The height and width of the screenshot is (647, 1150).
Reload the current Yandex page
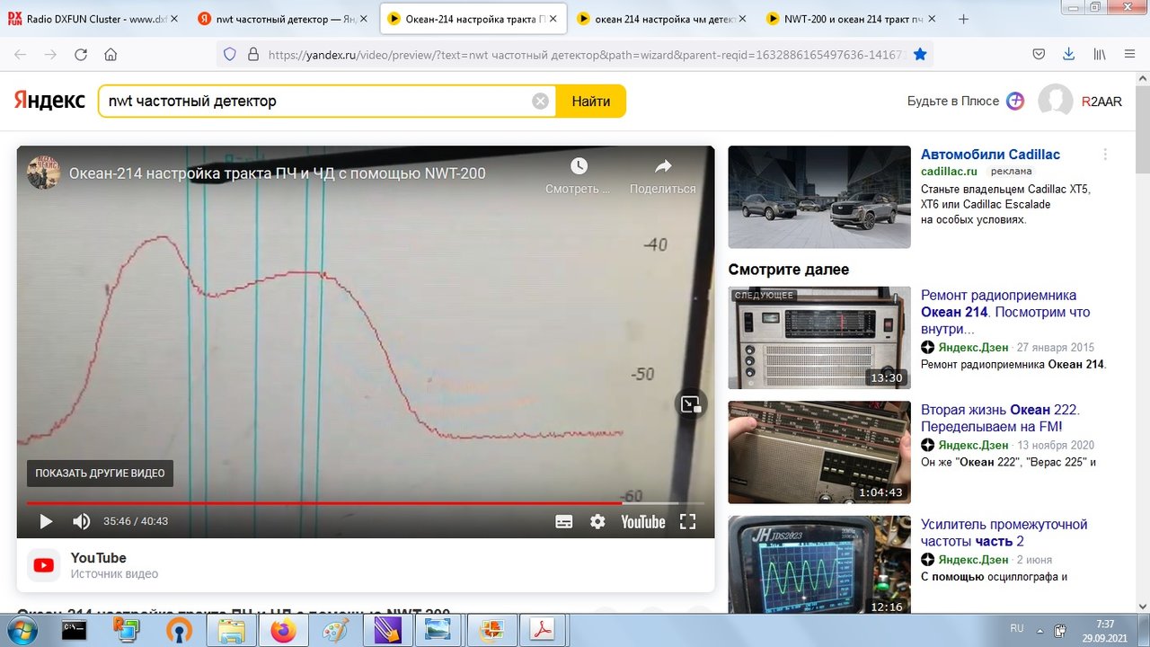(81, 54)
